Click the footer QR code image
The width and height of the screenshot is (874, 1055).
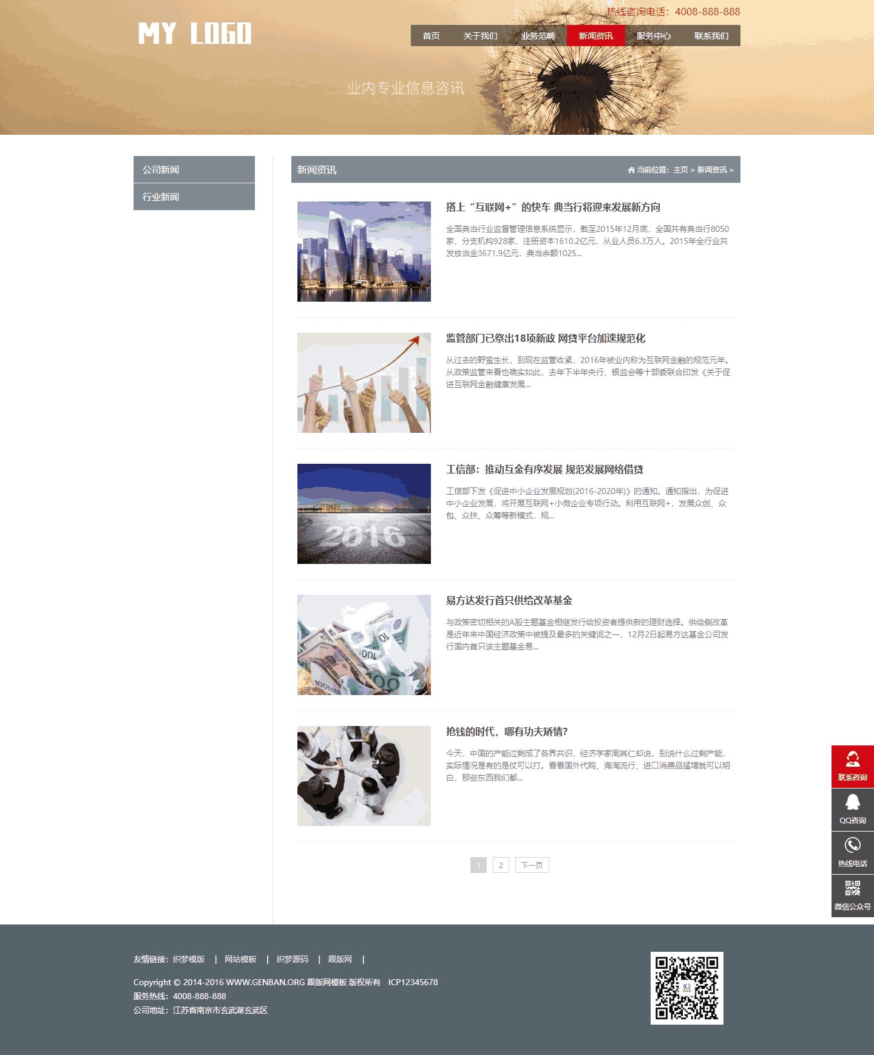(x=686, y=988)
